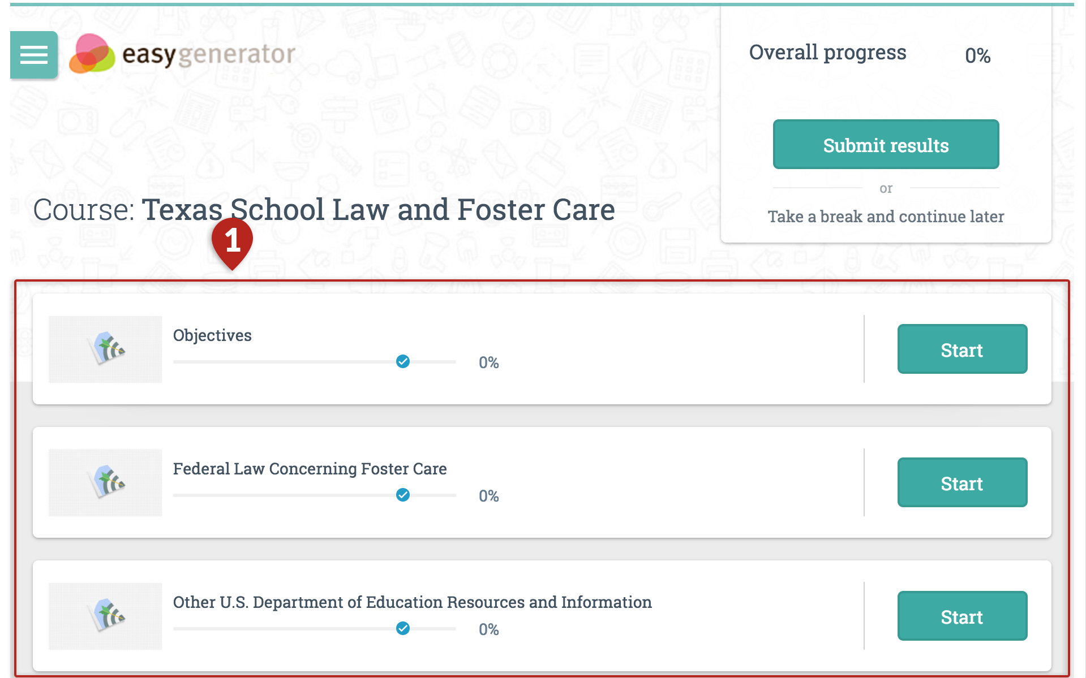This screenshot has height=678, width=1086.
Task: Open Other U.S. Department of Education title
Action: point(412,602)
